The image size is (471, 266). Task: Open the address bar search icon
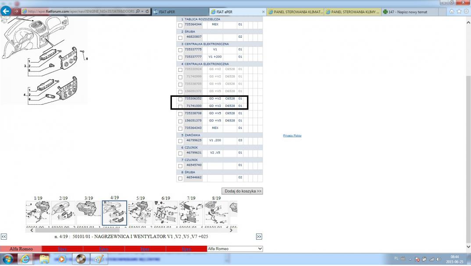[138, 11]
